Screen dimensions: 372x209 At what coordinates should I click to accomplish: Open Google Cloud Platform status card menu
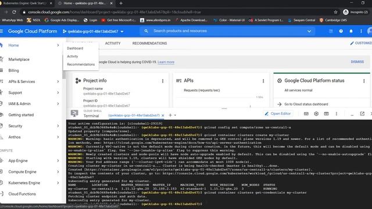pyautogui.click(x=364, y=81)
